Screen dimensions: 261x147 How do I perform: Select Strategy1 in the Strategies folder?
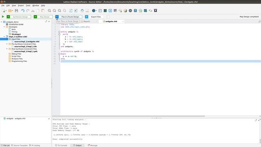16,34
